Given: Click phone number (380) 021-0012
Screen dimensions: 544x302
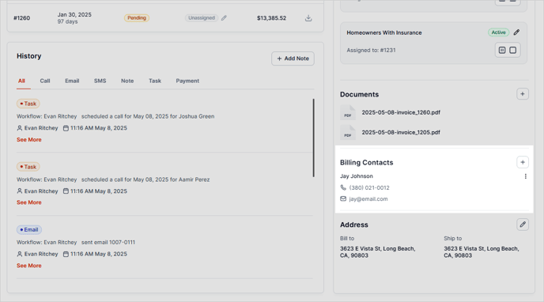Looking at the screenshot, I should [369, 187].
